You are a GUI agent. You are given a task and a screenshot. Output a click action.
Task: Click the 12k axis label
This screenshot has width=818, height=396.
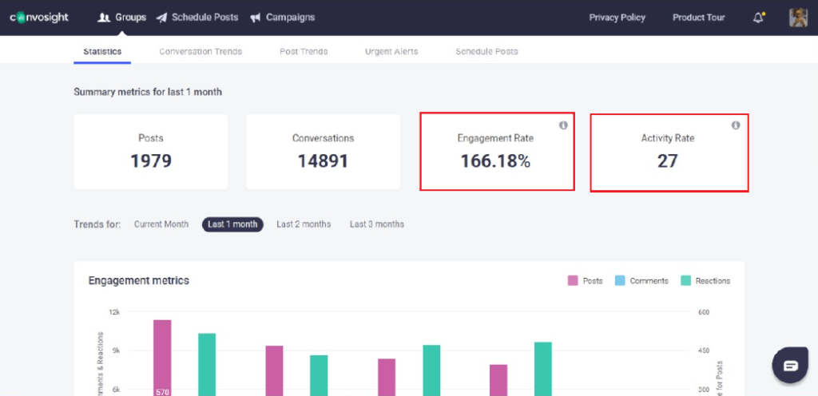point(114,312)
